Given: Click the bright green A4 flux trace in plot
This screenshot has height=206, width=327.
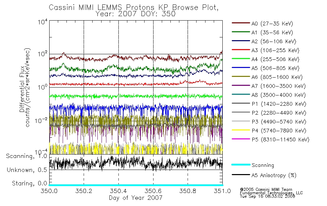Looking at the screenshot, I should click(x=136, y=96).
